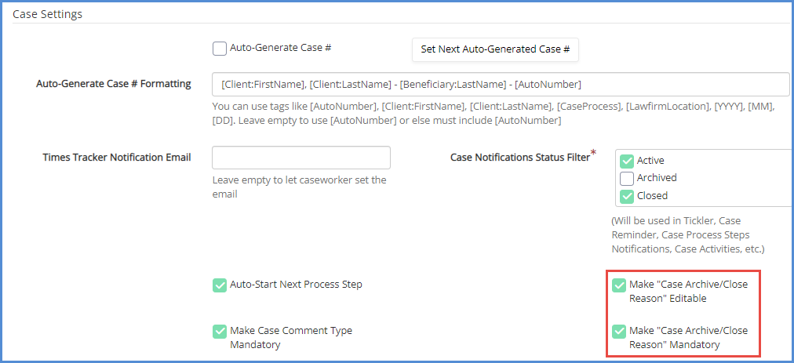794x363 pixels.
Task: Toggle the Case Archive/Close Reason Mandatory checkbox
Action: (x=619, y=332)
